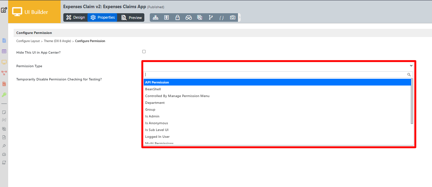Viewport: 432px width, 187px height.
Task: Click the camera screenshot icon
Action: tap(233, 18)
